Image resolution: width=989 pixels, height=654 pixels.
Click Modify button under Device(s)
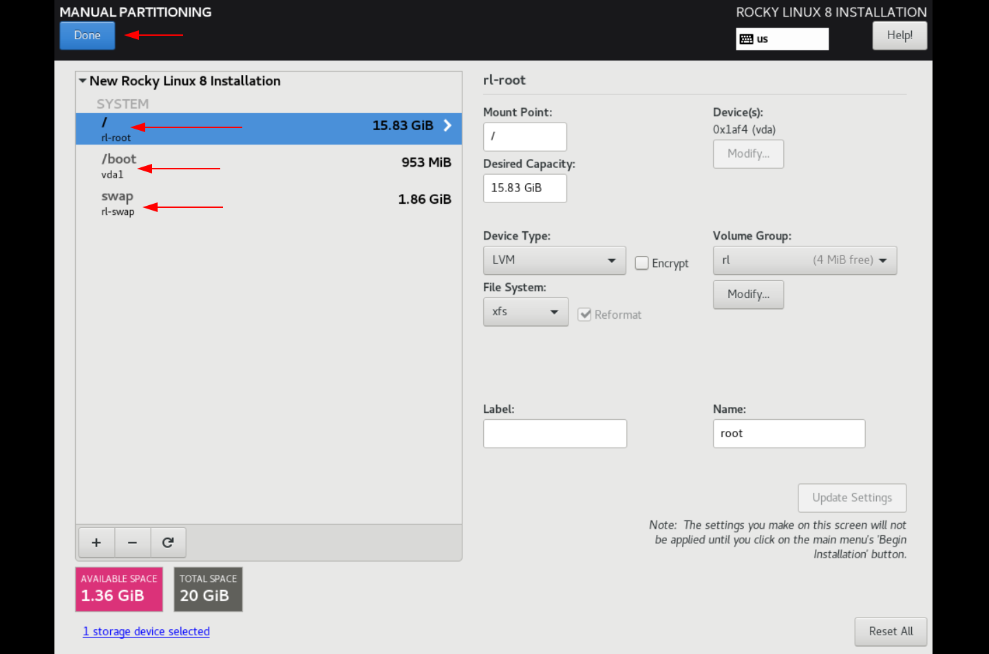tap(748, 154)
